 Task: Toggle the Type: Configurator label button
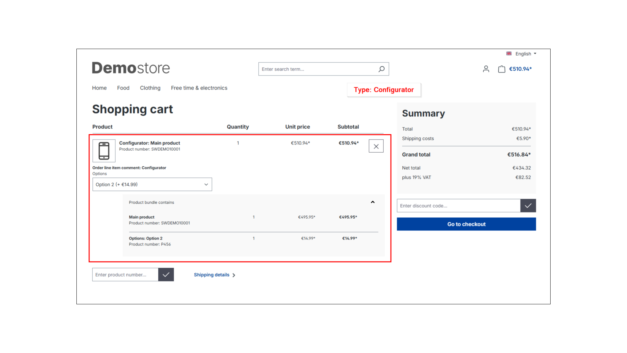pos(383,90)
